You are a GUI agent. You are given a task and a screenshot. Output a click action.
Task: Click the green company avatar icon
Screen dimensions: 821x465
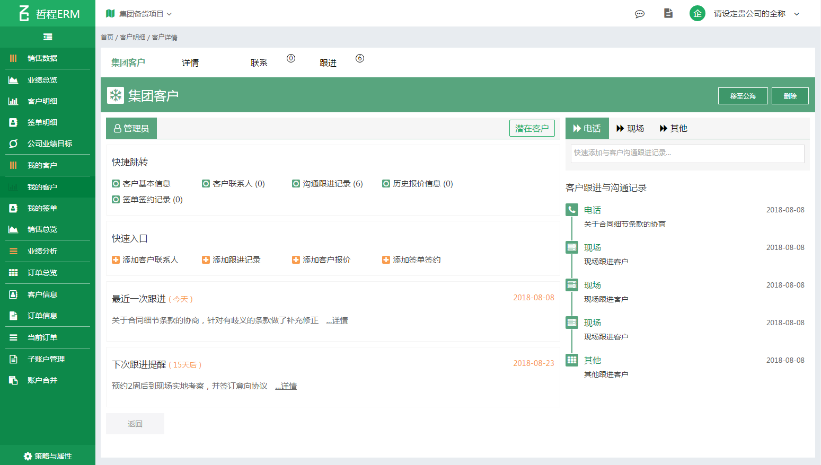pyautogui.click(x=697, y=14)
